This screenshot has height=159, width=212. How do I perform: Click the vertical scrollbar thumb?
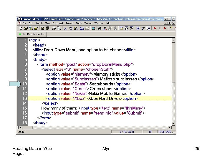[173, 62]
